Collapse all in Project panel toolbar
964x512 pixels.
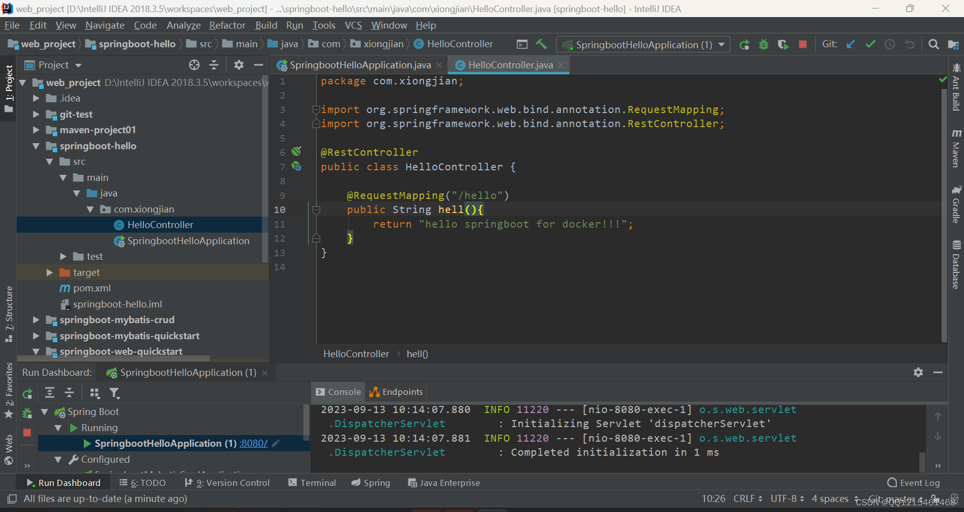[x=214, y=65]
